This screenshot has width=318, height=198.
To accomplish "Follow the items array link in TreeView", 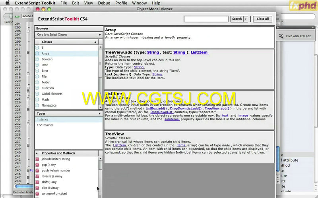I will 181,145.
